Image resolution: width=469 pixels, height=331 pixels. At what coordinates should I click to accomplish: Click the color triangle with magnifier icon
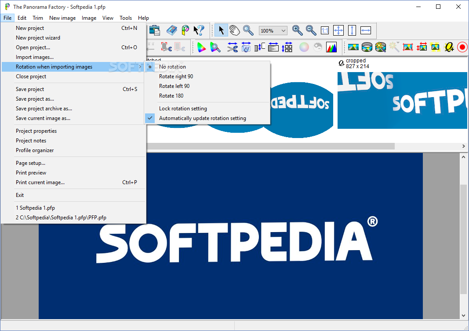(x=215, y=47)
